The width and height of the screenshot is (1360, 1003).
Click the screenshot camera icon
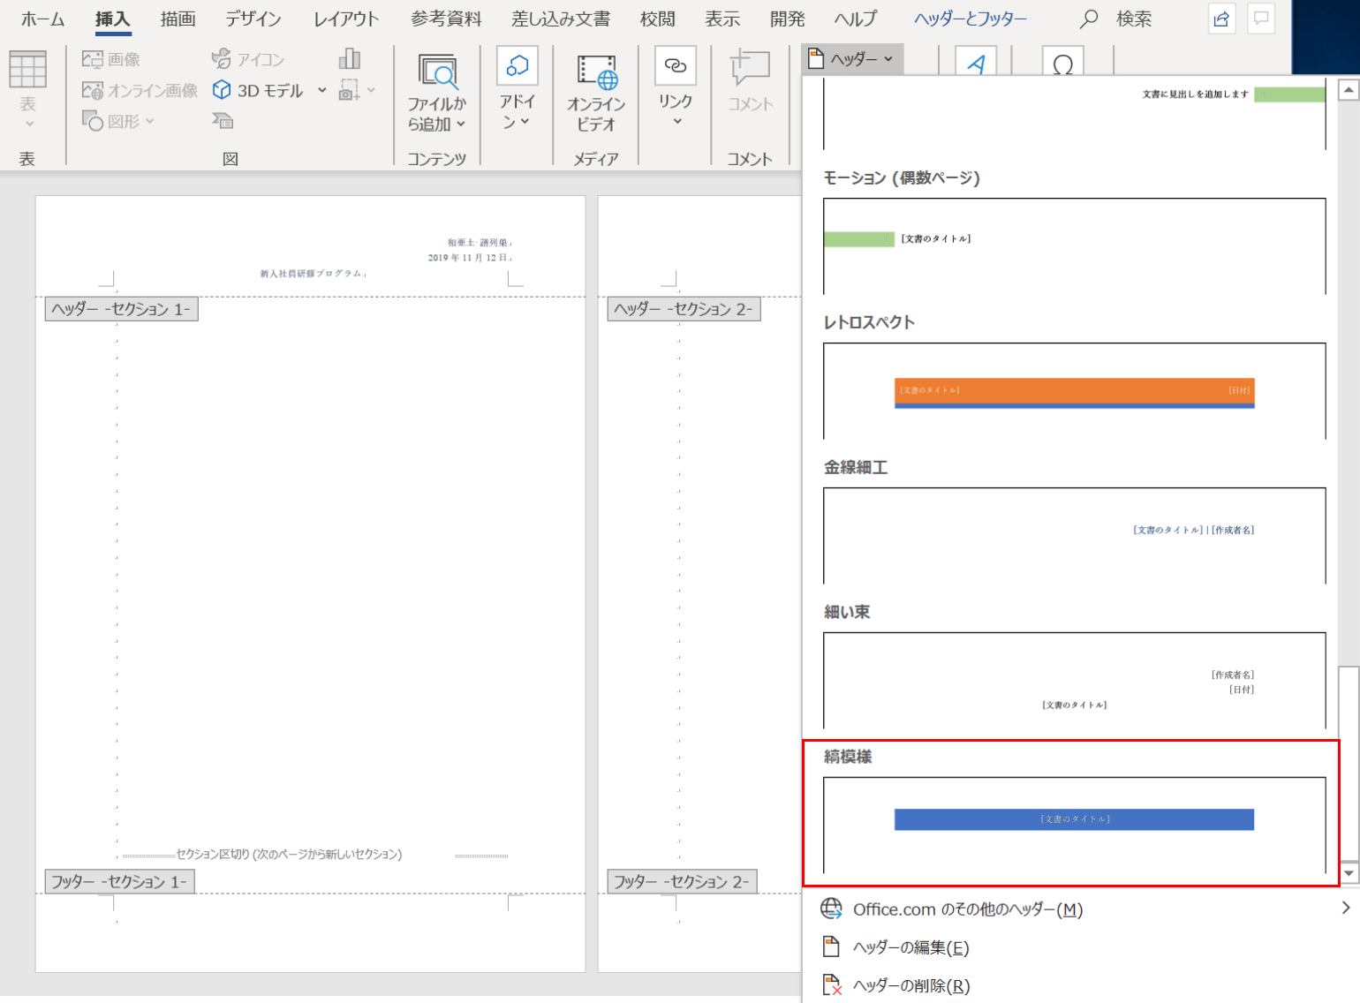(x=350, y=90)
